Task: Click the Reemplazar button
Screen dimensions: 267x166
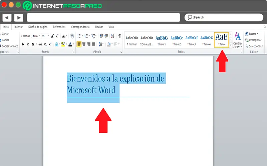Action: point(254,40)
